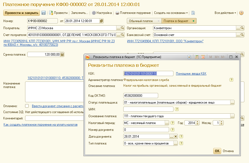The image size is (249, 163).
Task: Open budget details link 18210101011010000110
Action: tap(55, 78)
